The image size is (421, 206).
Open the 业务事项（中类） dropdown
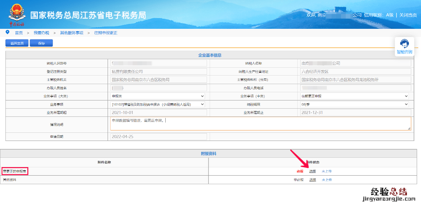pos(354,96)
